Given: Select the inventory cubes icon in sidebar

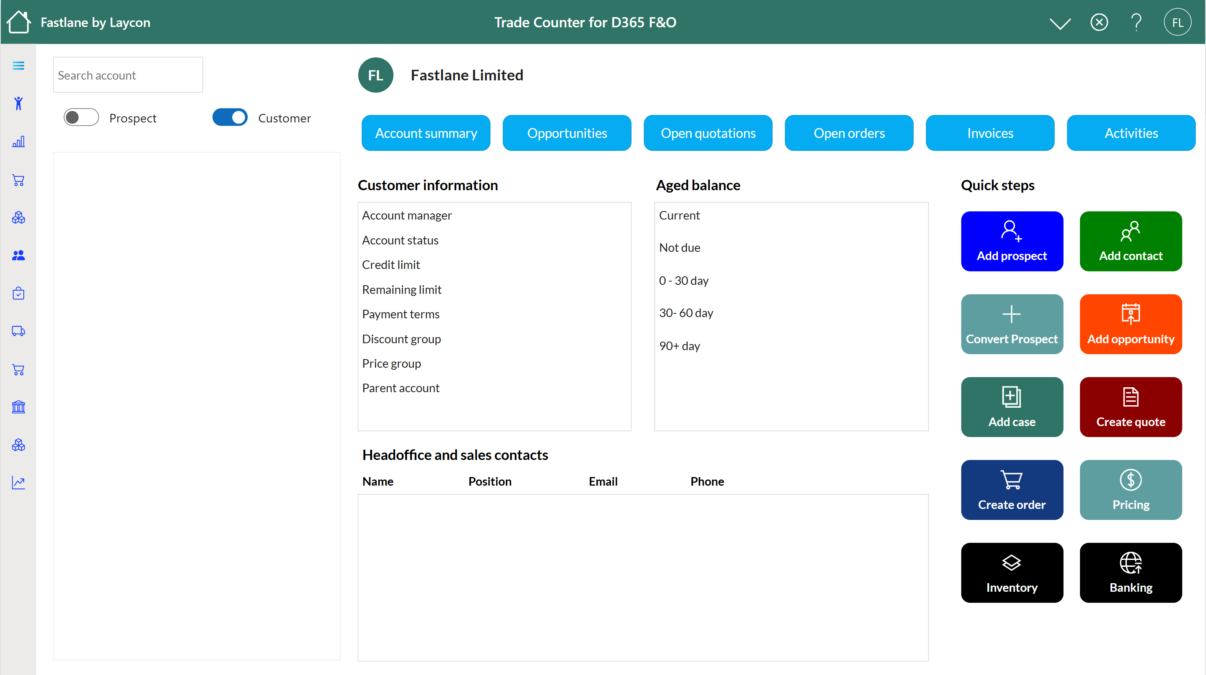Looking at the screenshot, I should [18, 217].
